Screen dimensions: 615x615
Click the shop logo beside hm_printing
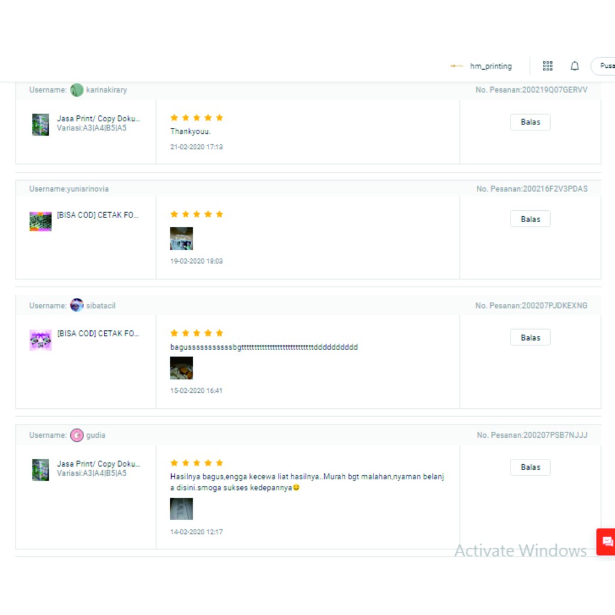click(456, 66)
